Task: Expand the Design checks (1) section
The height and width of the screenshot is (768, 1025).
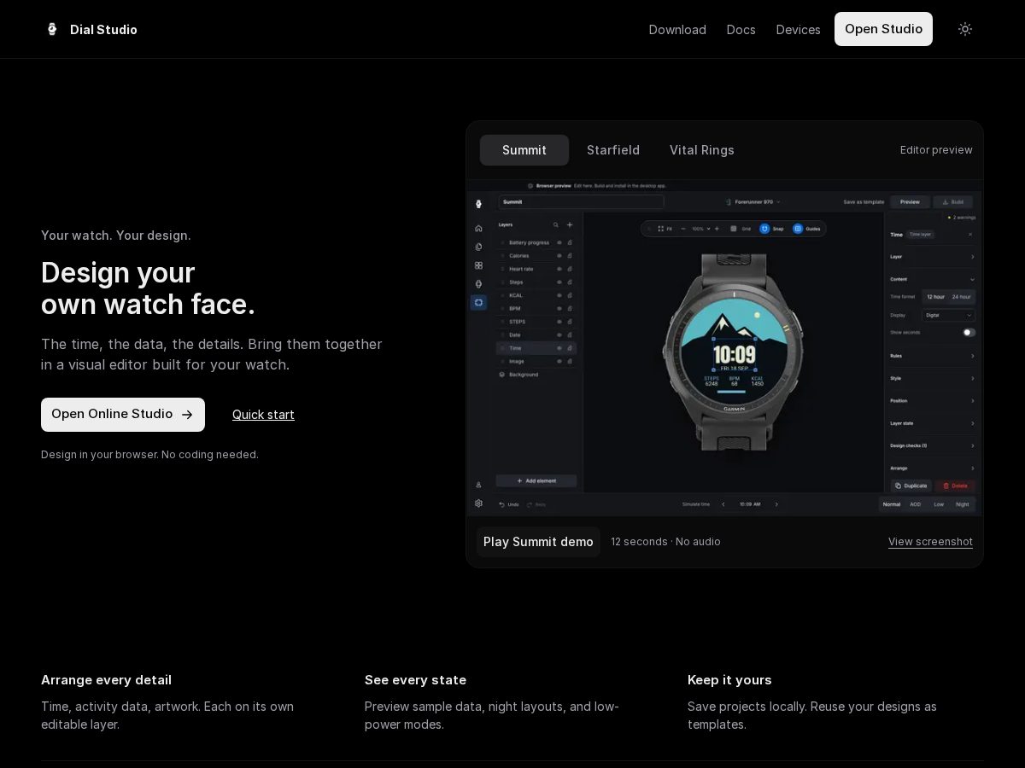Action: [x=932, y=445]
